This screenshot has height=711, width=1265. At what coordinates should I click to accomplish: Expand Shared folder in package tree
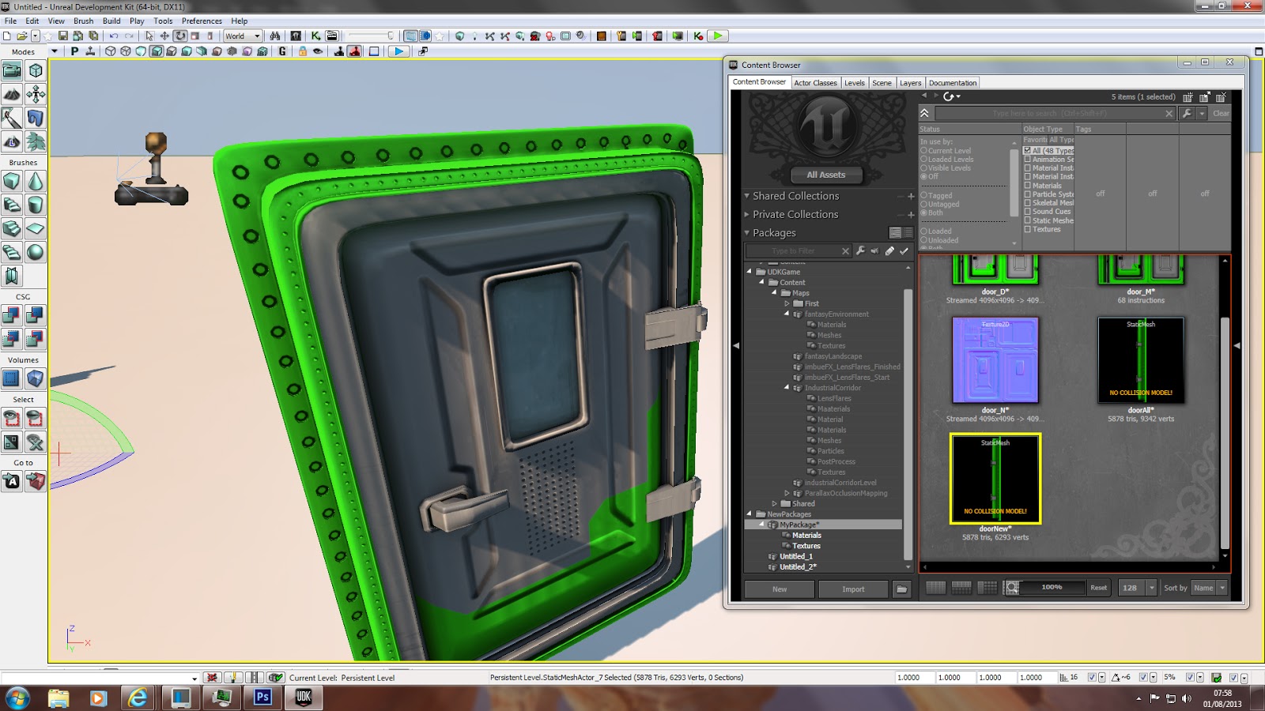[775, 504]
